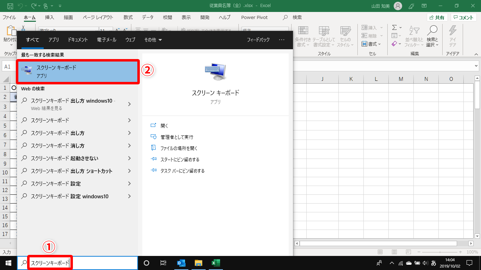Click 'タスク バーにピン留めする' option
481x270 pixels.
click(x=182, y=171)
